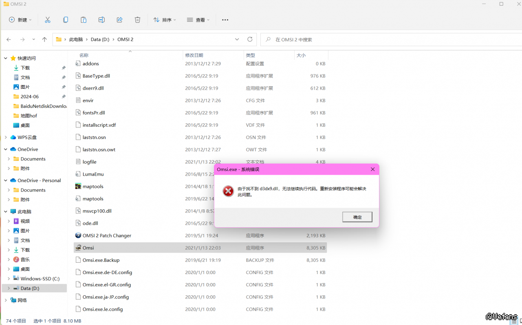Viewport: 522px width, 325px height.
Task: Close the Omsi.exe system error dialog
Action: coord(372,169)
